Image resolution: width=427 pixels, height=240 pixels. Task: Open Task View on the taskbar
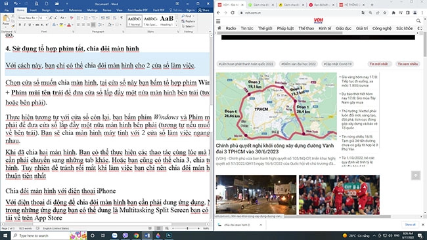103,235
